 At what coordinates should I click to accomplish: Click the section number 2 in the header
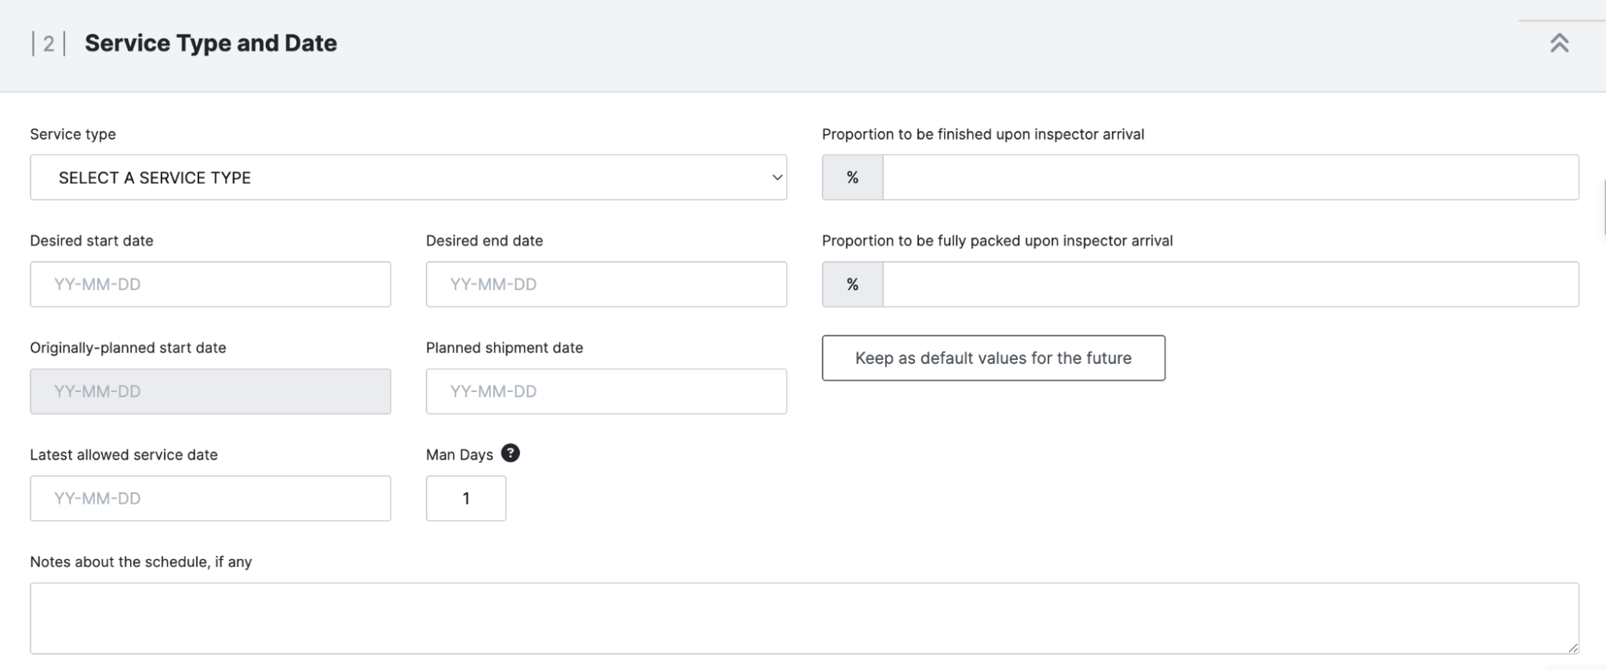(x=49, y=43)
